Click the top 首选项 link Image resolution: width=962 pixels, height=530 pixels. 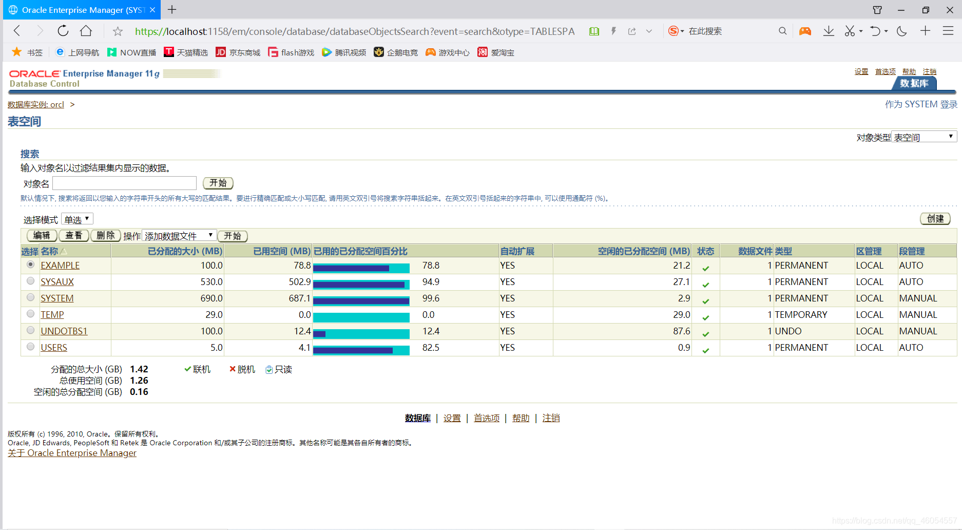885,71
